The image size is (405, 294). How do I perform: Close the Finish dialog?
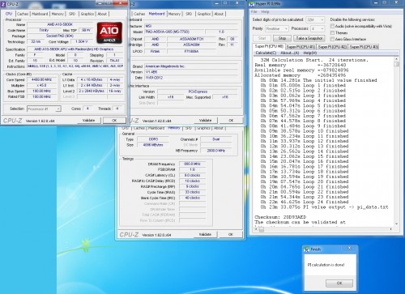tap(349, 248)
